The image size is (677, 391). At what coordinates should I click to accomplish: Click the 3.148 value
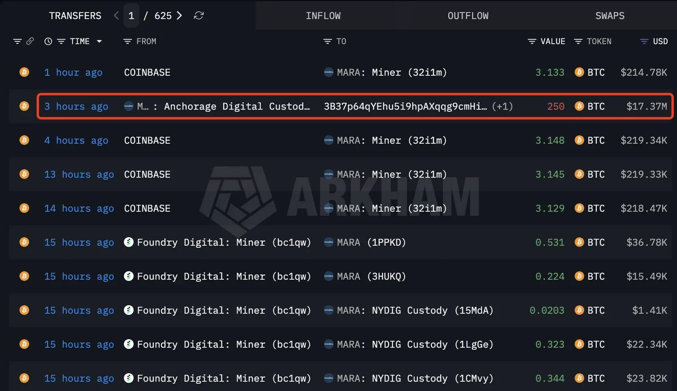point(550,140)
